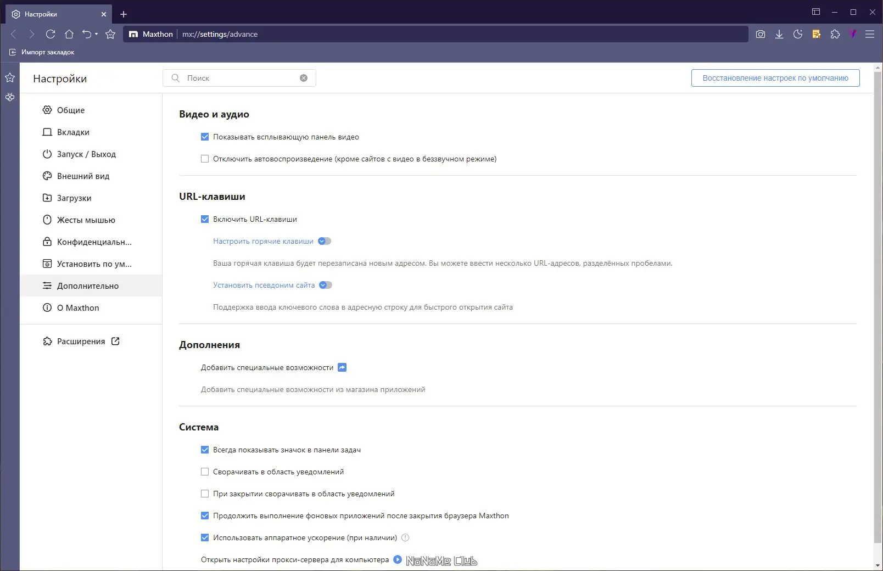Open the second sidebar panel icon
Image resolution: width=883 pixels, height=571 pixels.
coord(10,97)
